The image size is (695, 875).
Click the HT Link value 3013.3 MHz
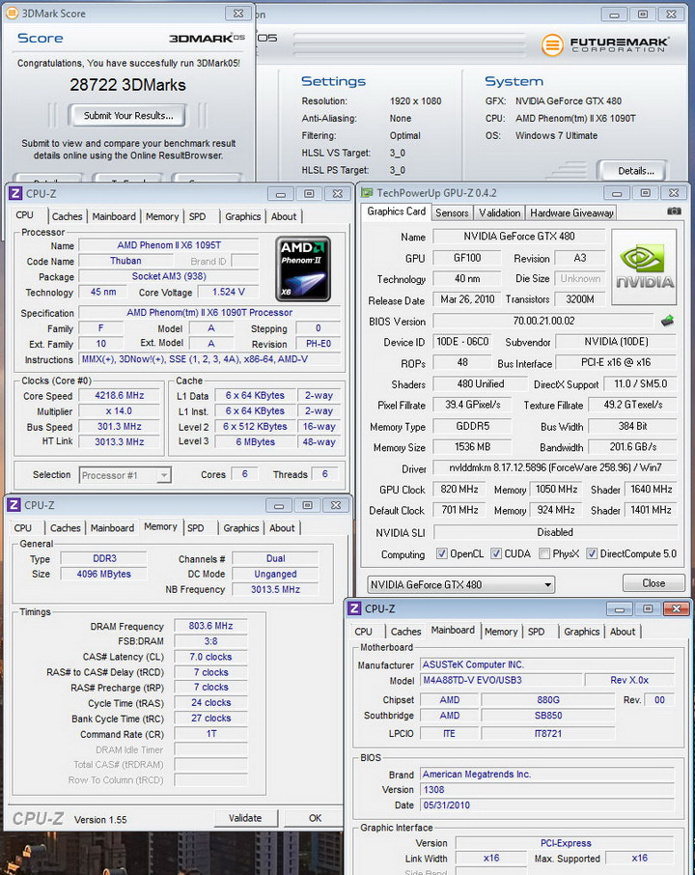[x=120, y=441]
